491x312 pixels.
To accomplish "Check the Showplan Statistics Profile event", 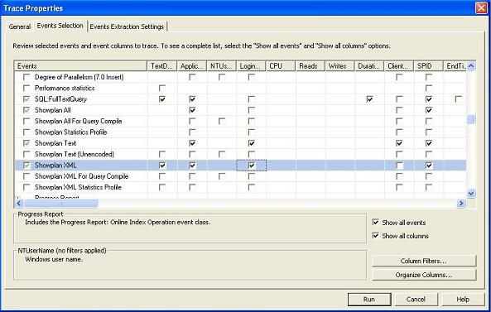I will 26,132.
